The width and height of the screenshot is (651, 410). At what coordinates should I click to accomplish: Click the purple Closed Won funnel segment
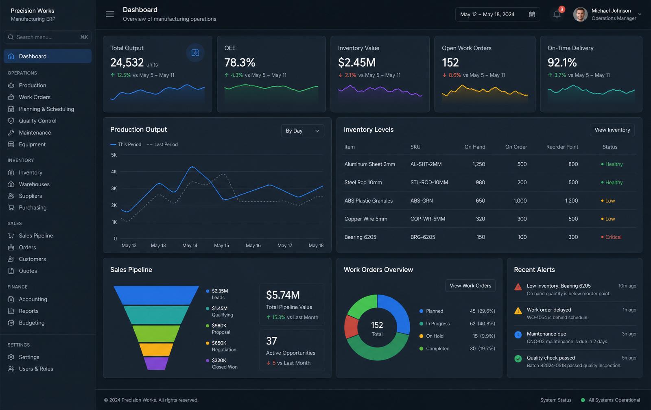point(156,363)
